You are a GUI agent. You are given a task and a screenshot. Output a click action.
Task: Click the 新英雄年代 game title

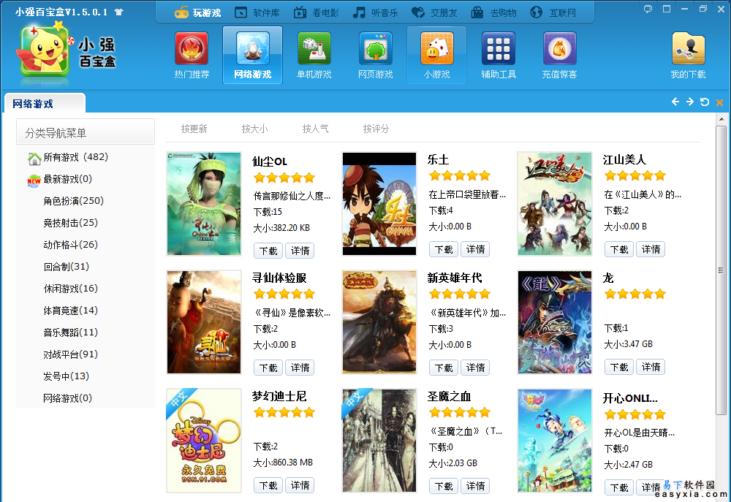pos(455,278)
